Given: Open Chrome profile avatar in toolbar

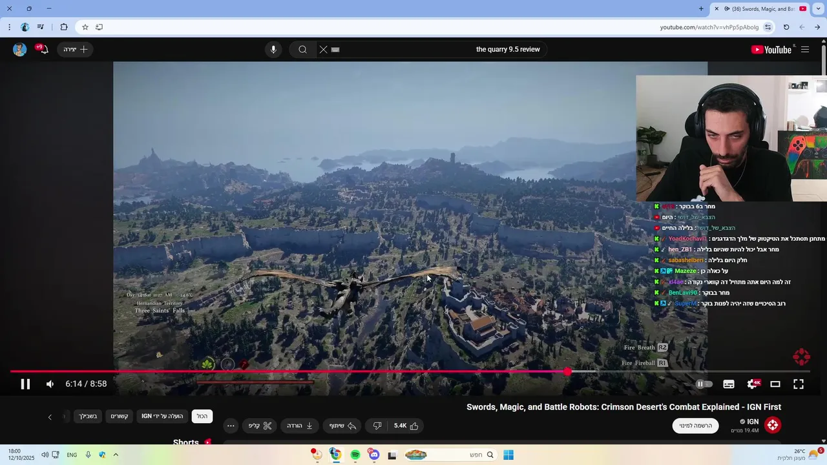Looking at the screenshot, I should pyautogui.click(x=25, y=27).
